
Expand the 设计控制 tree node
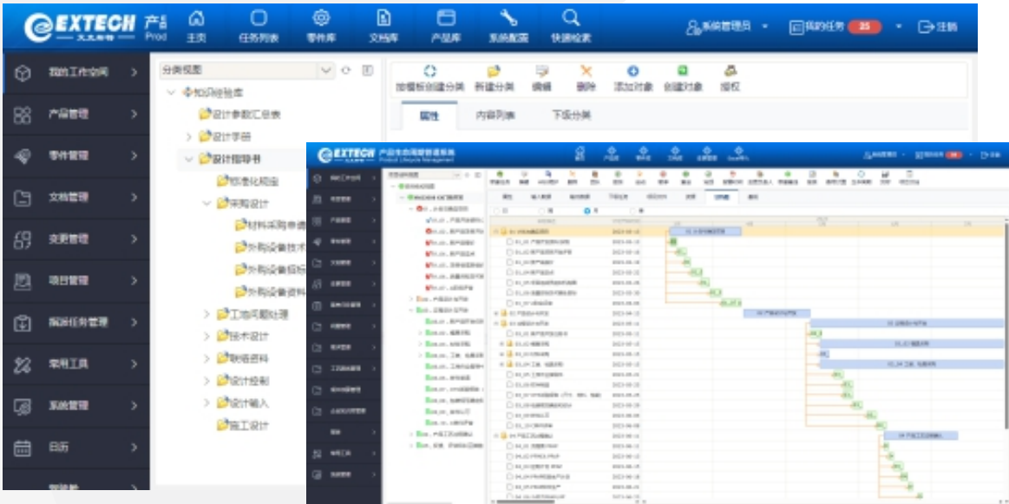point(206,381)
